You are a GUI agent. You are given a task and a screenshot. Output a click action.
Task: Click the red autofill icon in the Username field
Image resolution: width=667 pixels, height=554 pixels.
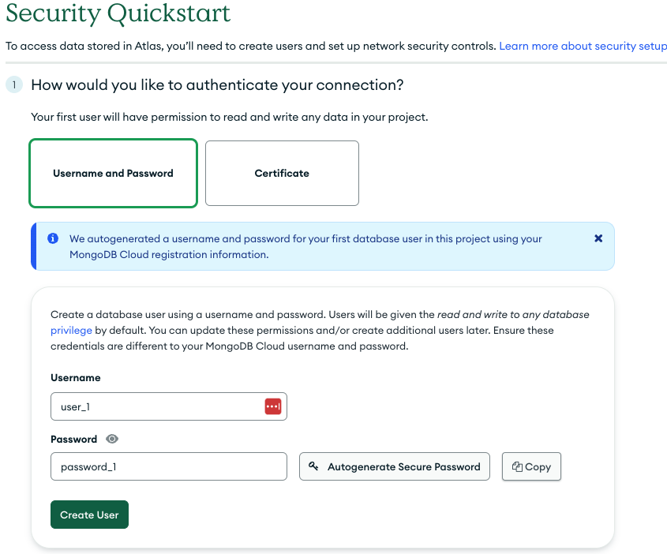[272, 406]
